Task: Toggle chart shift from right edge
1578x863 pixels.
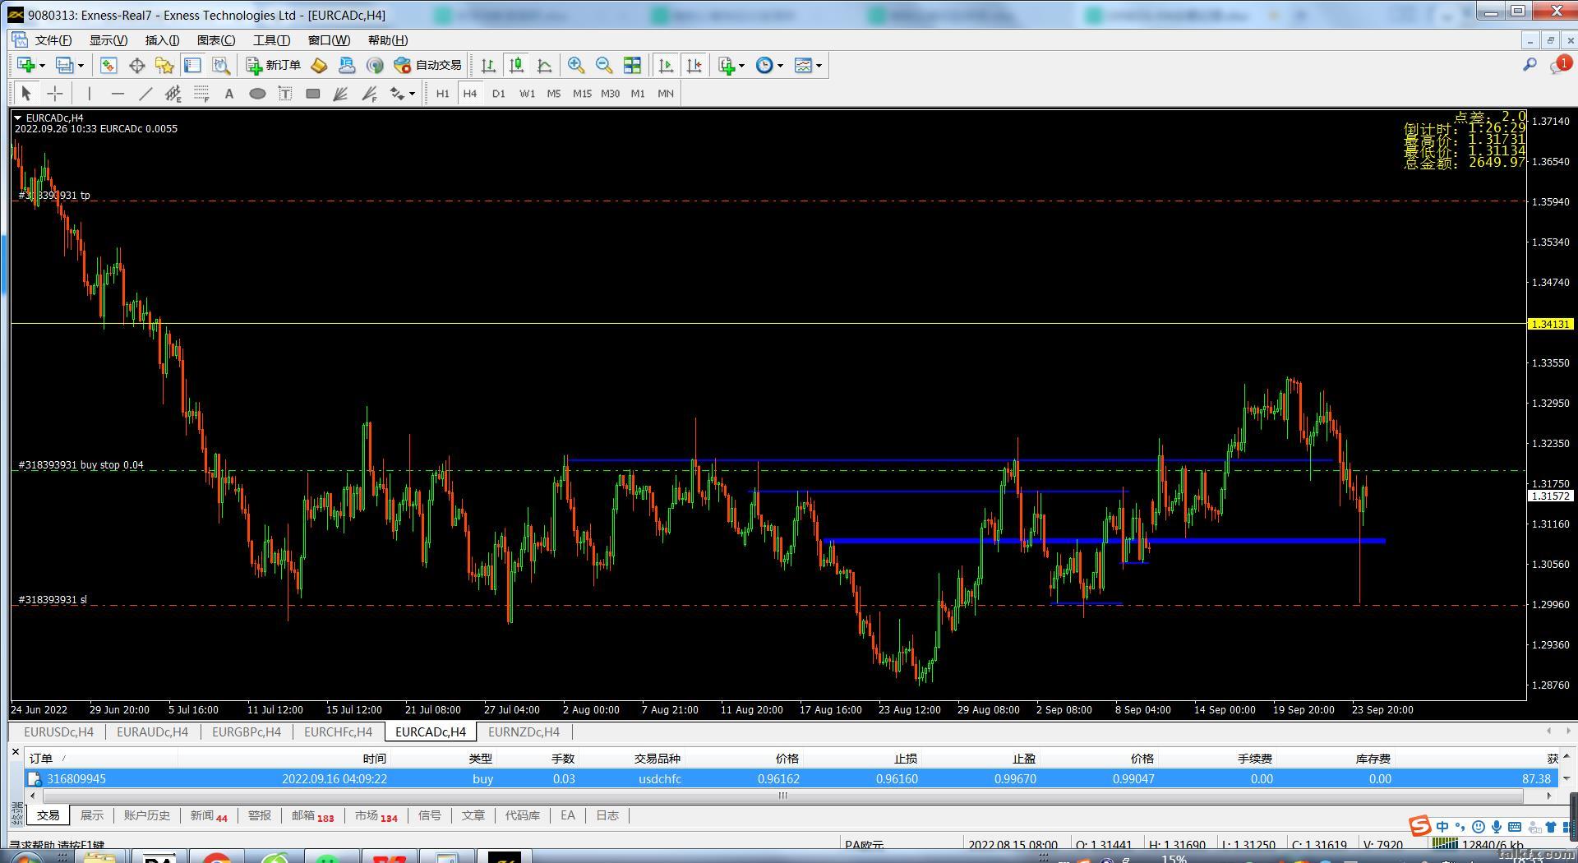Action: point(694,65)
